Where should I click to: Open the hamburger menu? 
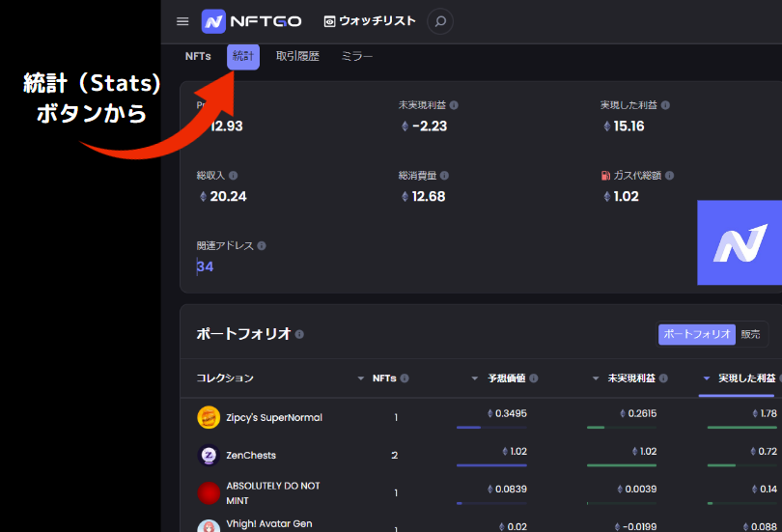click(182, 21)
